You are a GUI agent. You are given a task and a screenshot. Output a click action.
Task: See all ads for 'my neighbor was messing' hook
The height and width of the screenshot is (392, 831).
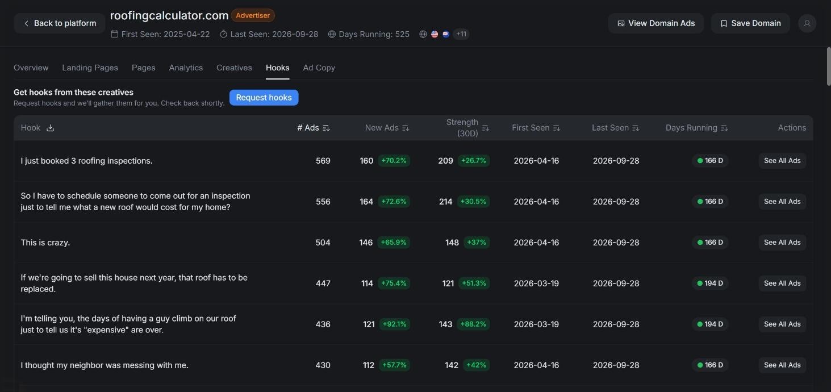point(782,365)
